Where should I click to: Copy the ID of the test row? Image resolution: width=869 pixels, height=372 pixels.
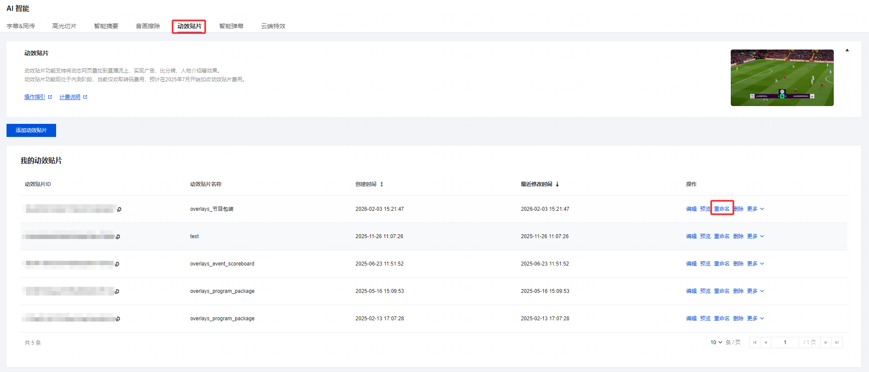[118, 237]
